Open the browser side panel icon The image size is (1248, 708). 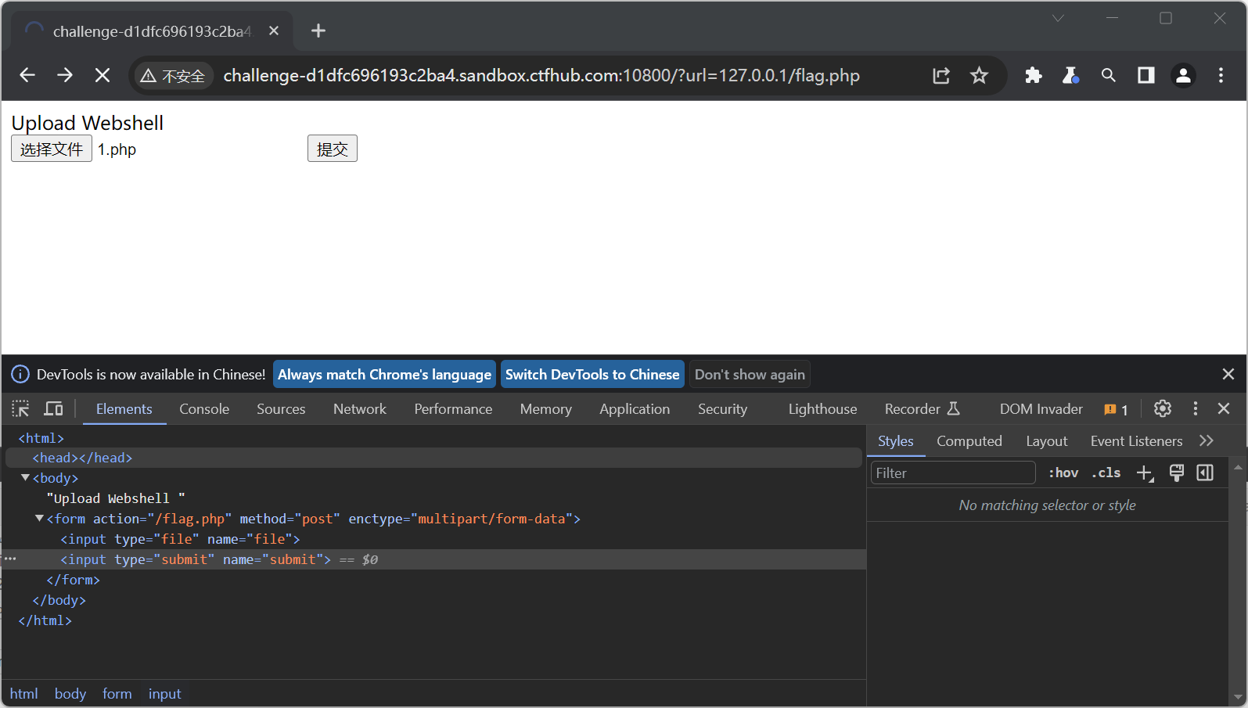[x=1145, y=76]
